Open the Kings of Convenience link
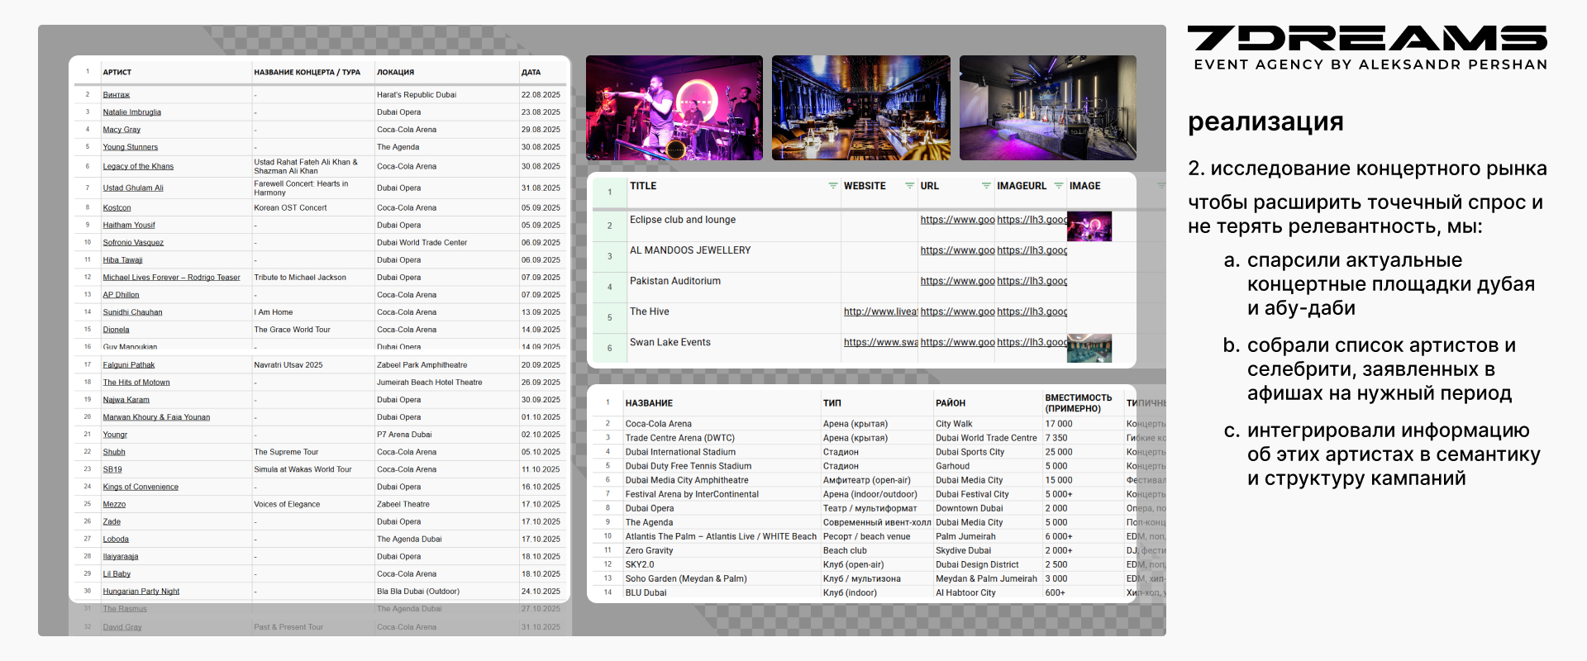The height and width of the screenshot is (661, 1587). click(x=141, y=487)
